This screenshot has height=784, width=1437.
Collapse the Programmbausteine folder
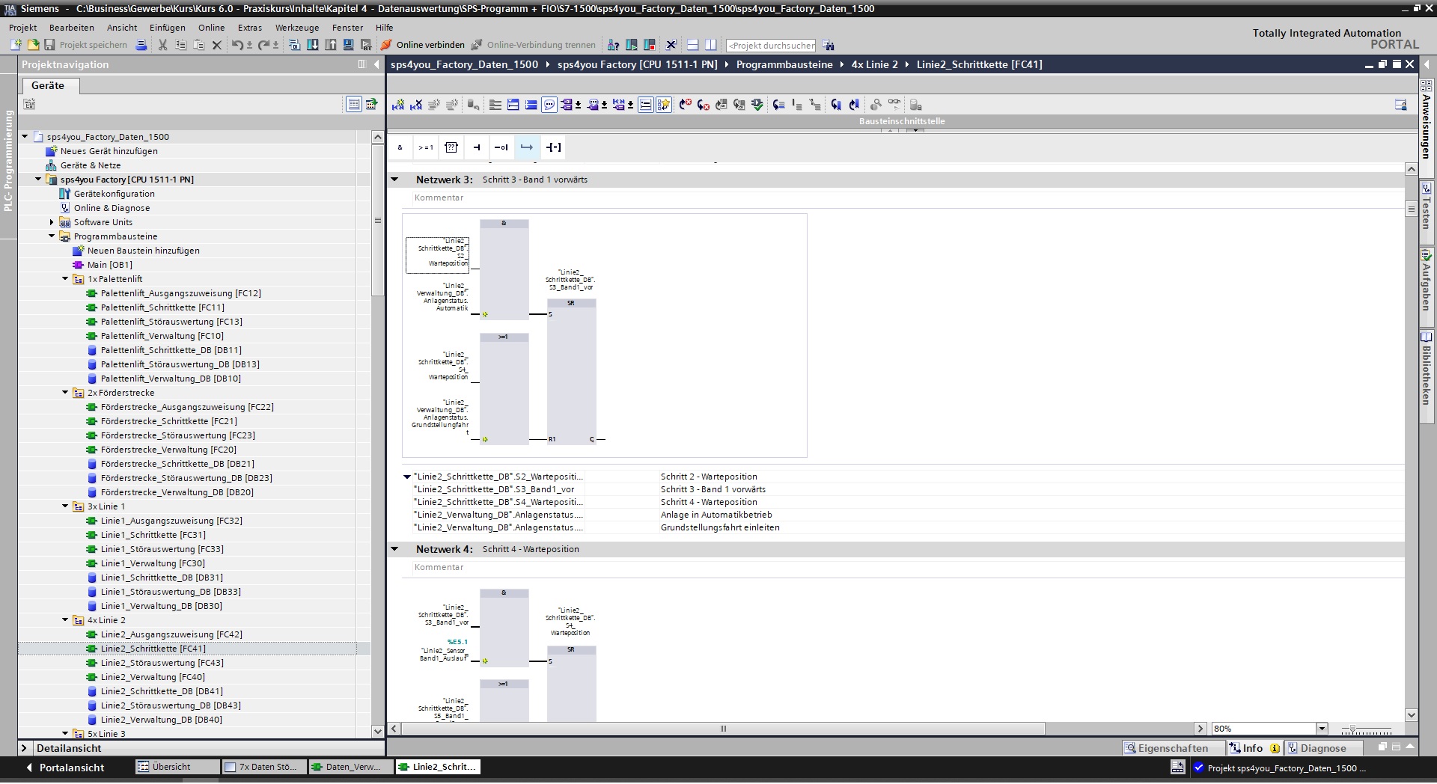(x=52, y=236)
